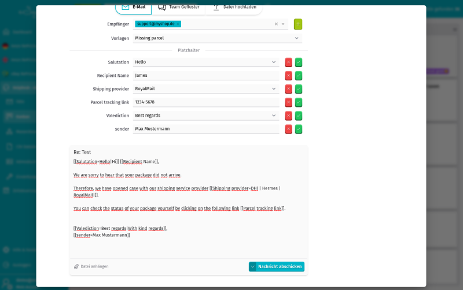Select the Datei hochladen tab
This screenshot has width=463, height=290.
(234, 8)
